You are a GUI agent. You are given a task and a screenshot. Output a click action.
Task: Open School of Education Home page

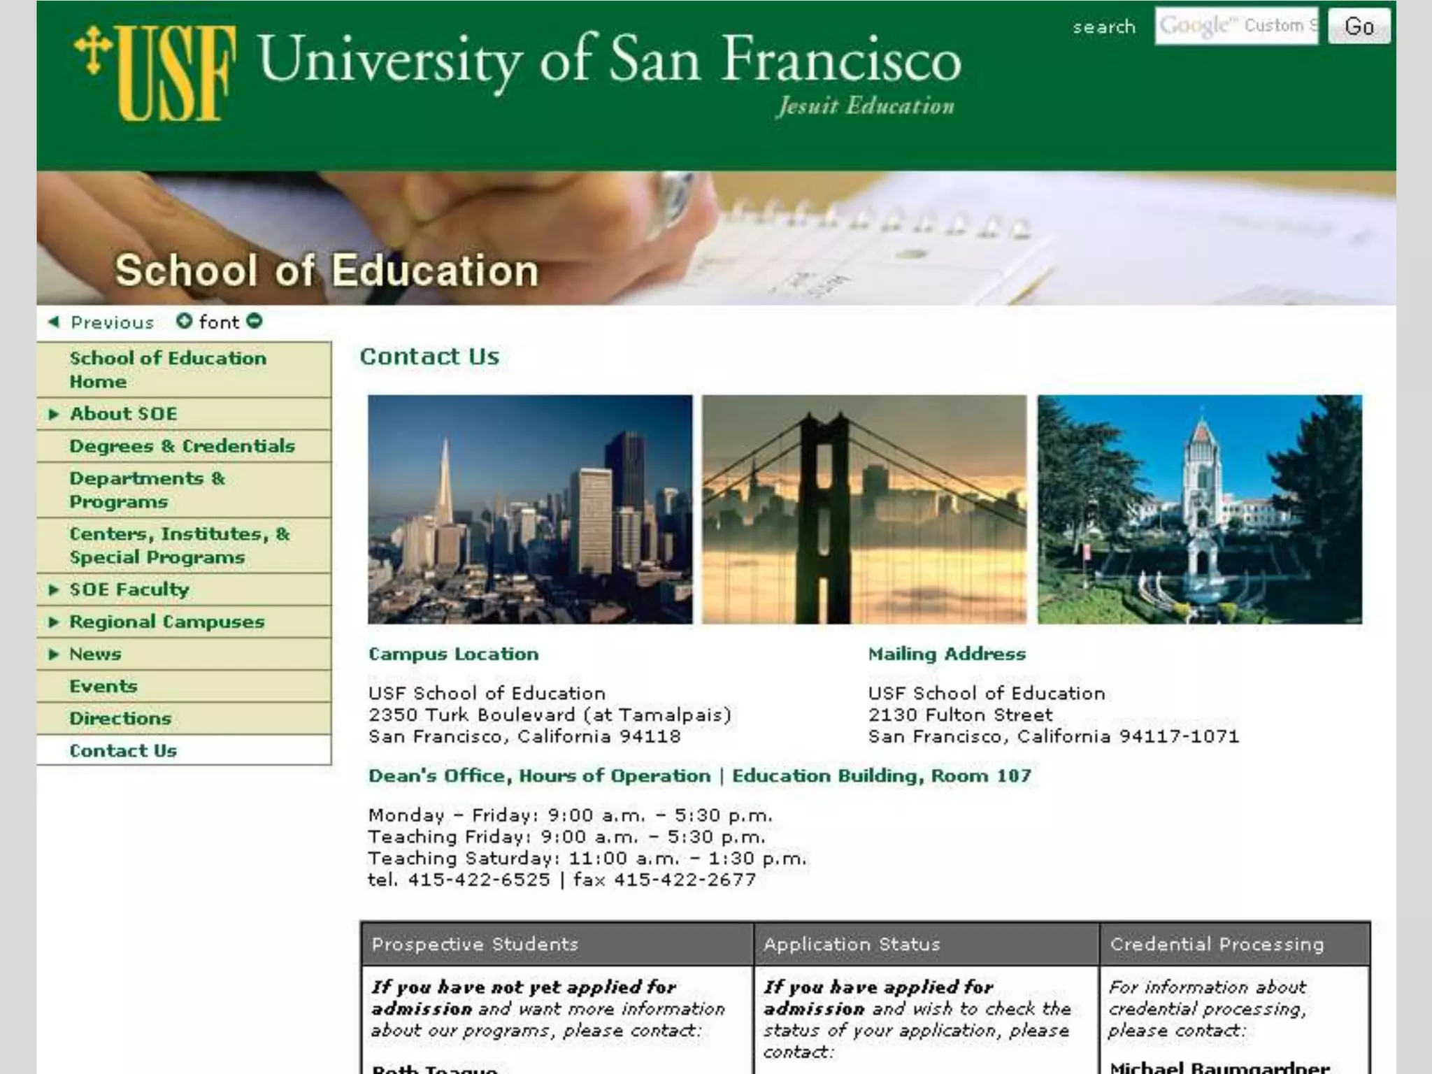[x=167, y=369]
